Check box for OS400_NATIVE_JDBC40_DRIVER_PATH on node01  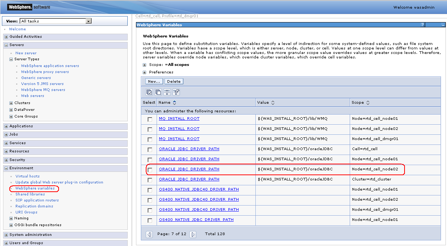click(150, 190)
